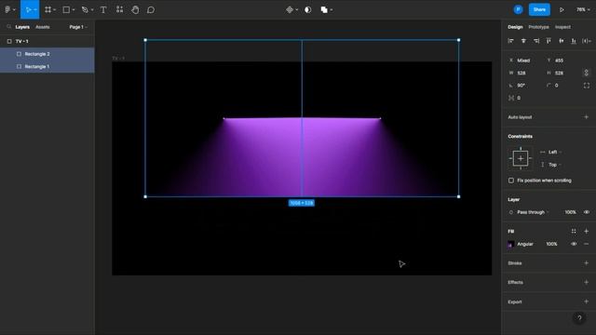Screen dimensions: 596x335
Task: Click the Use as mask icon
Action: tap(308, 10)
